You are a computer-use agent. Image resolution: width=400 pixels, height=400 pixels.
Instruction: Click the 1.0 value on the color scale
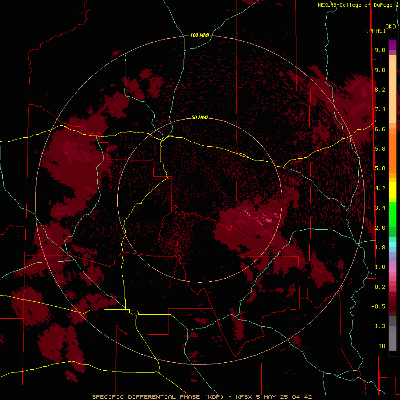pyautogui.click(x=380, y=267)
